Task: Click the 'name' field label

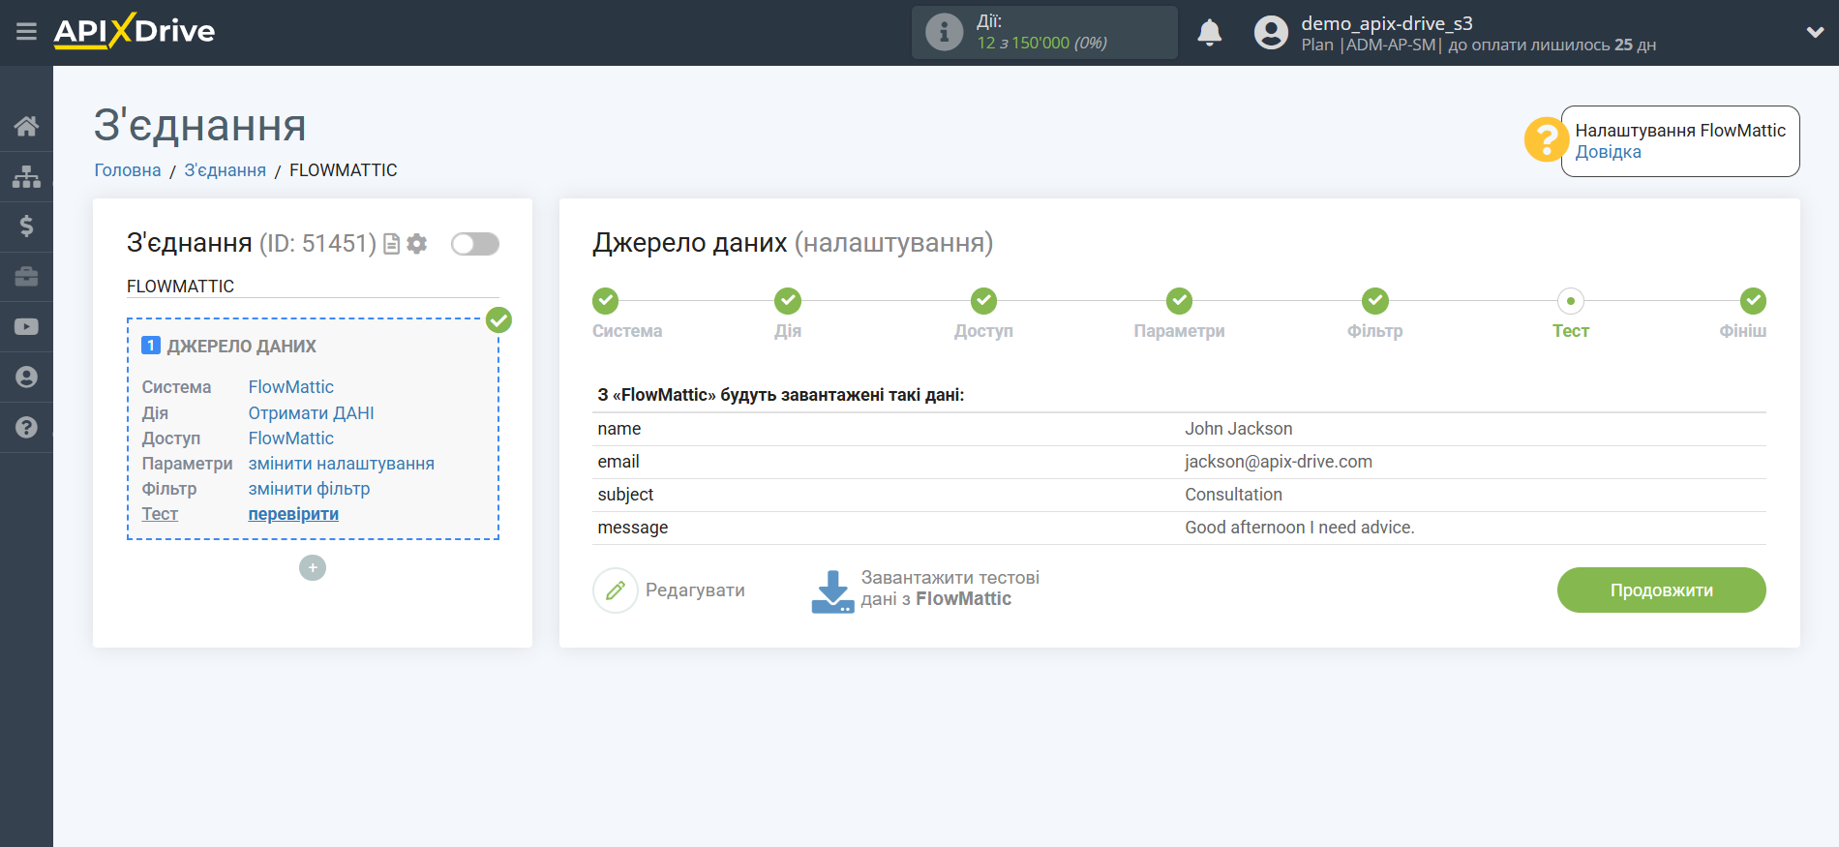Action: pos(619,429)
